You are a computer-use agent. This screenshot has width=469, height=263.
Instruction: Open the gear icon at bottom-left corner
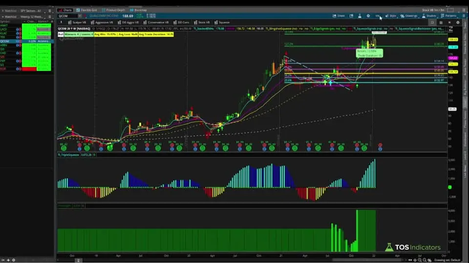coord(14,260)
